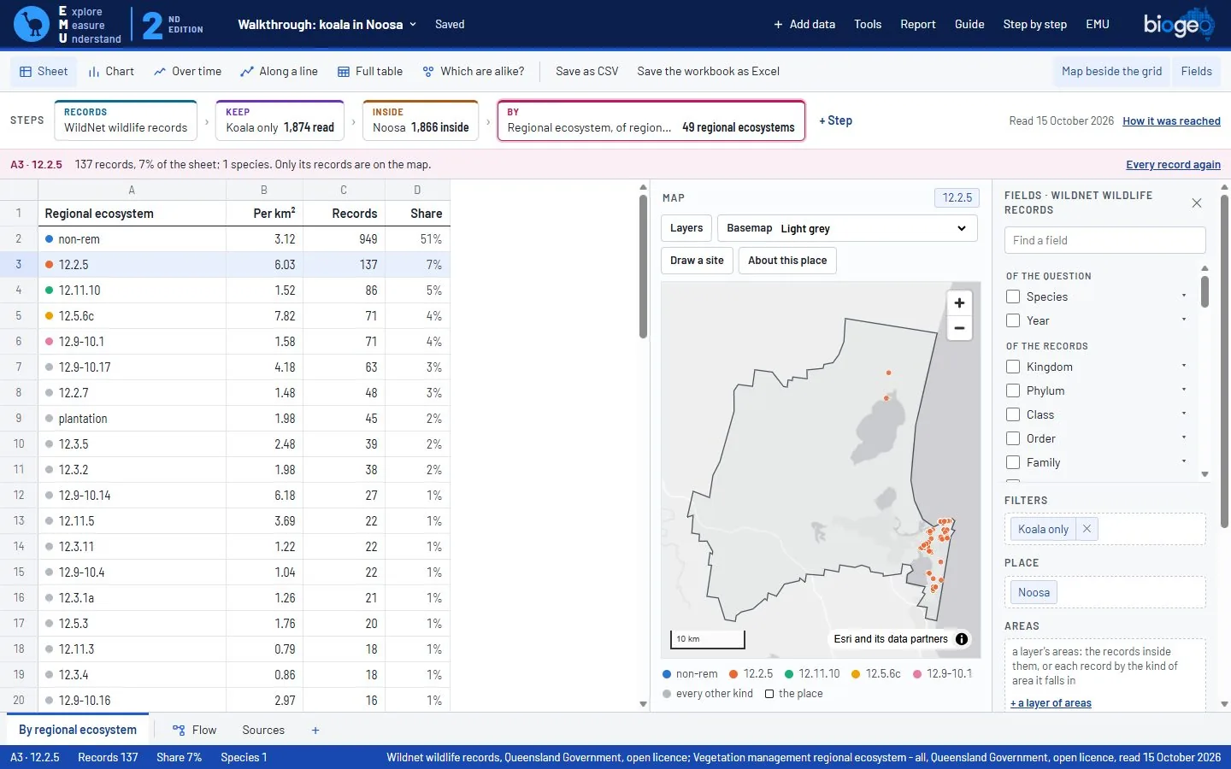Image resolution: width=1231 pixels, height=769 pixels.
Task: Open the walkthrough title dropdown
Action: (327, 25)
